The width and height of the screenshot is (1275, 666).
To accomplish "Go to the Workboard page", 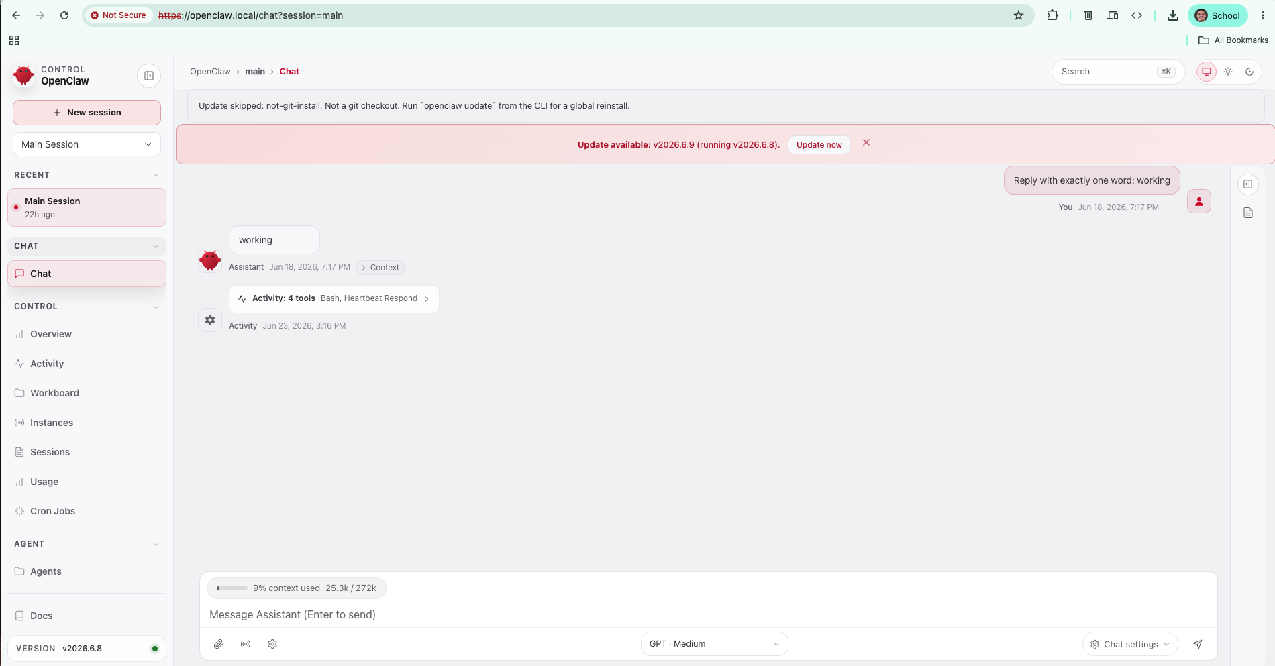I will [x=87, y=393].
